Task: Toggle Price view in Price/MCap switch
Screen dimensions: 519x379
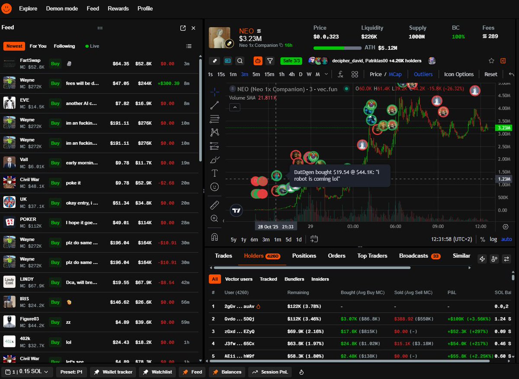Action: click(376, 74)
